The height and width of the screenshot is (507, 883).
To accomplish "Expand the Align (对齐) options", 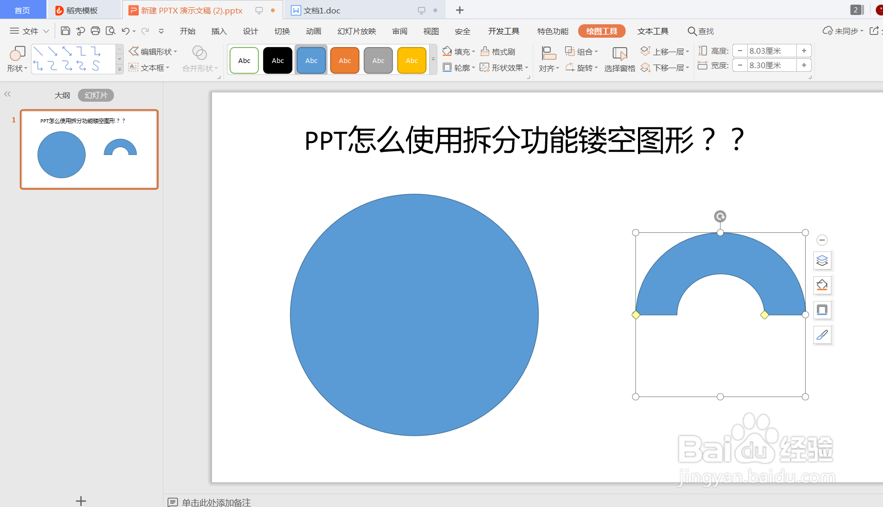I will tap(548, 67).
